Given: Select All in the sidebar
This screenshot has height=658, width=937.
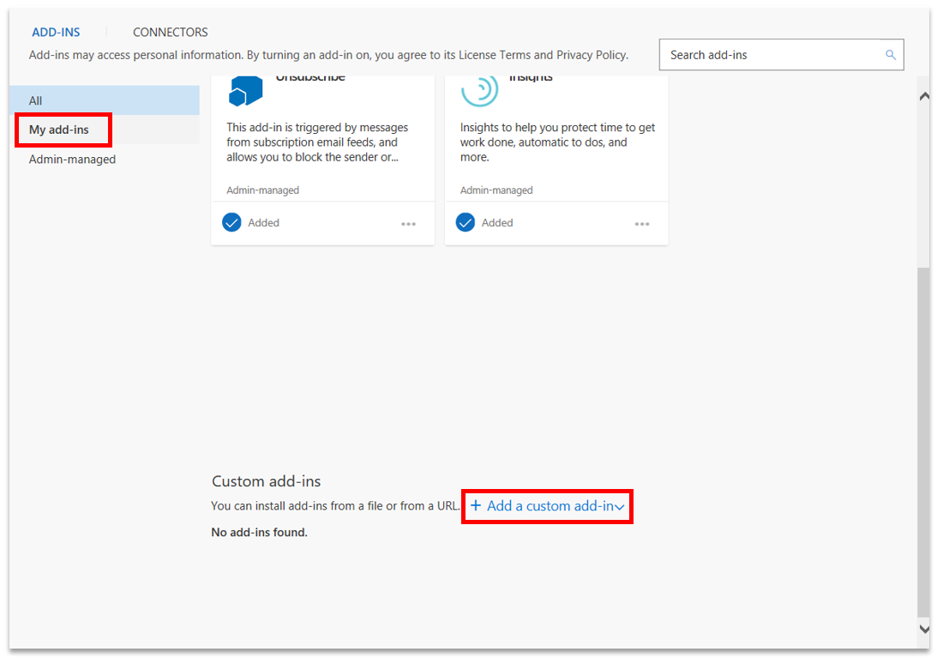Looking at the screenshot, I should pos(35,100).
